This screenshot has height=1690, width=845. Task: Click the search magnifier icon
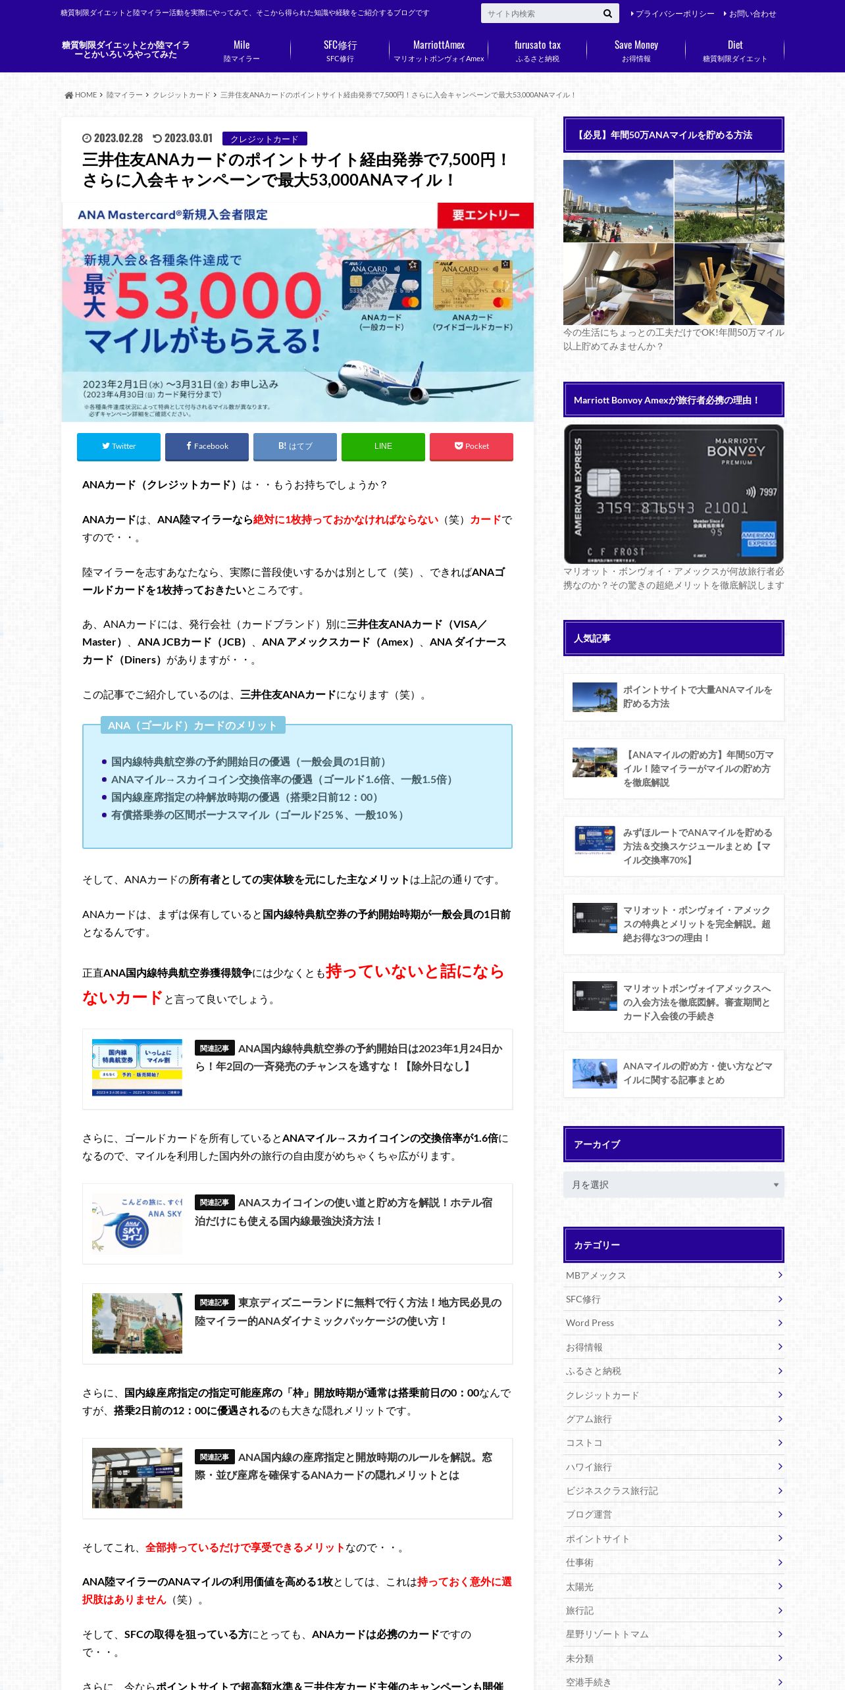[607, 13]
